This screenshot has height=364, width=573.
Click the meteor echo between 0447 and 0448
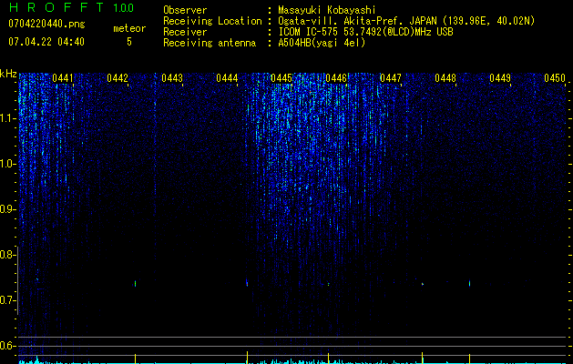(x=423, y=284)
